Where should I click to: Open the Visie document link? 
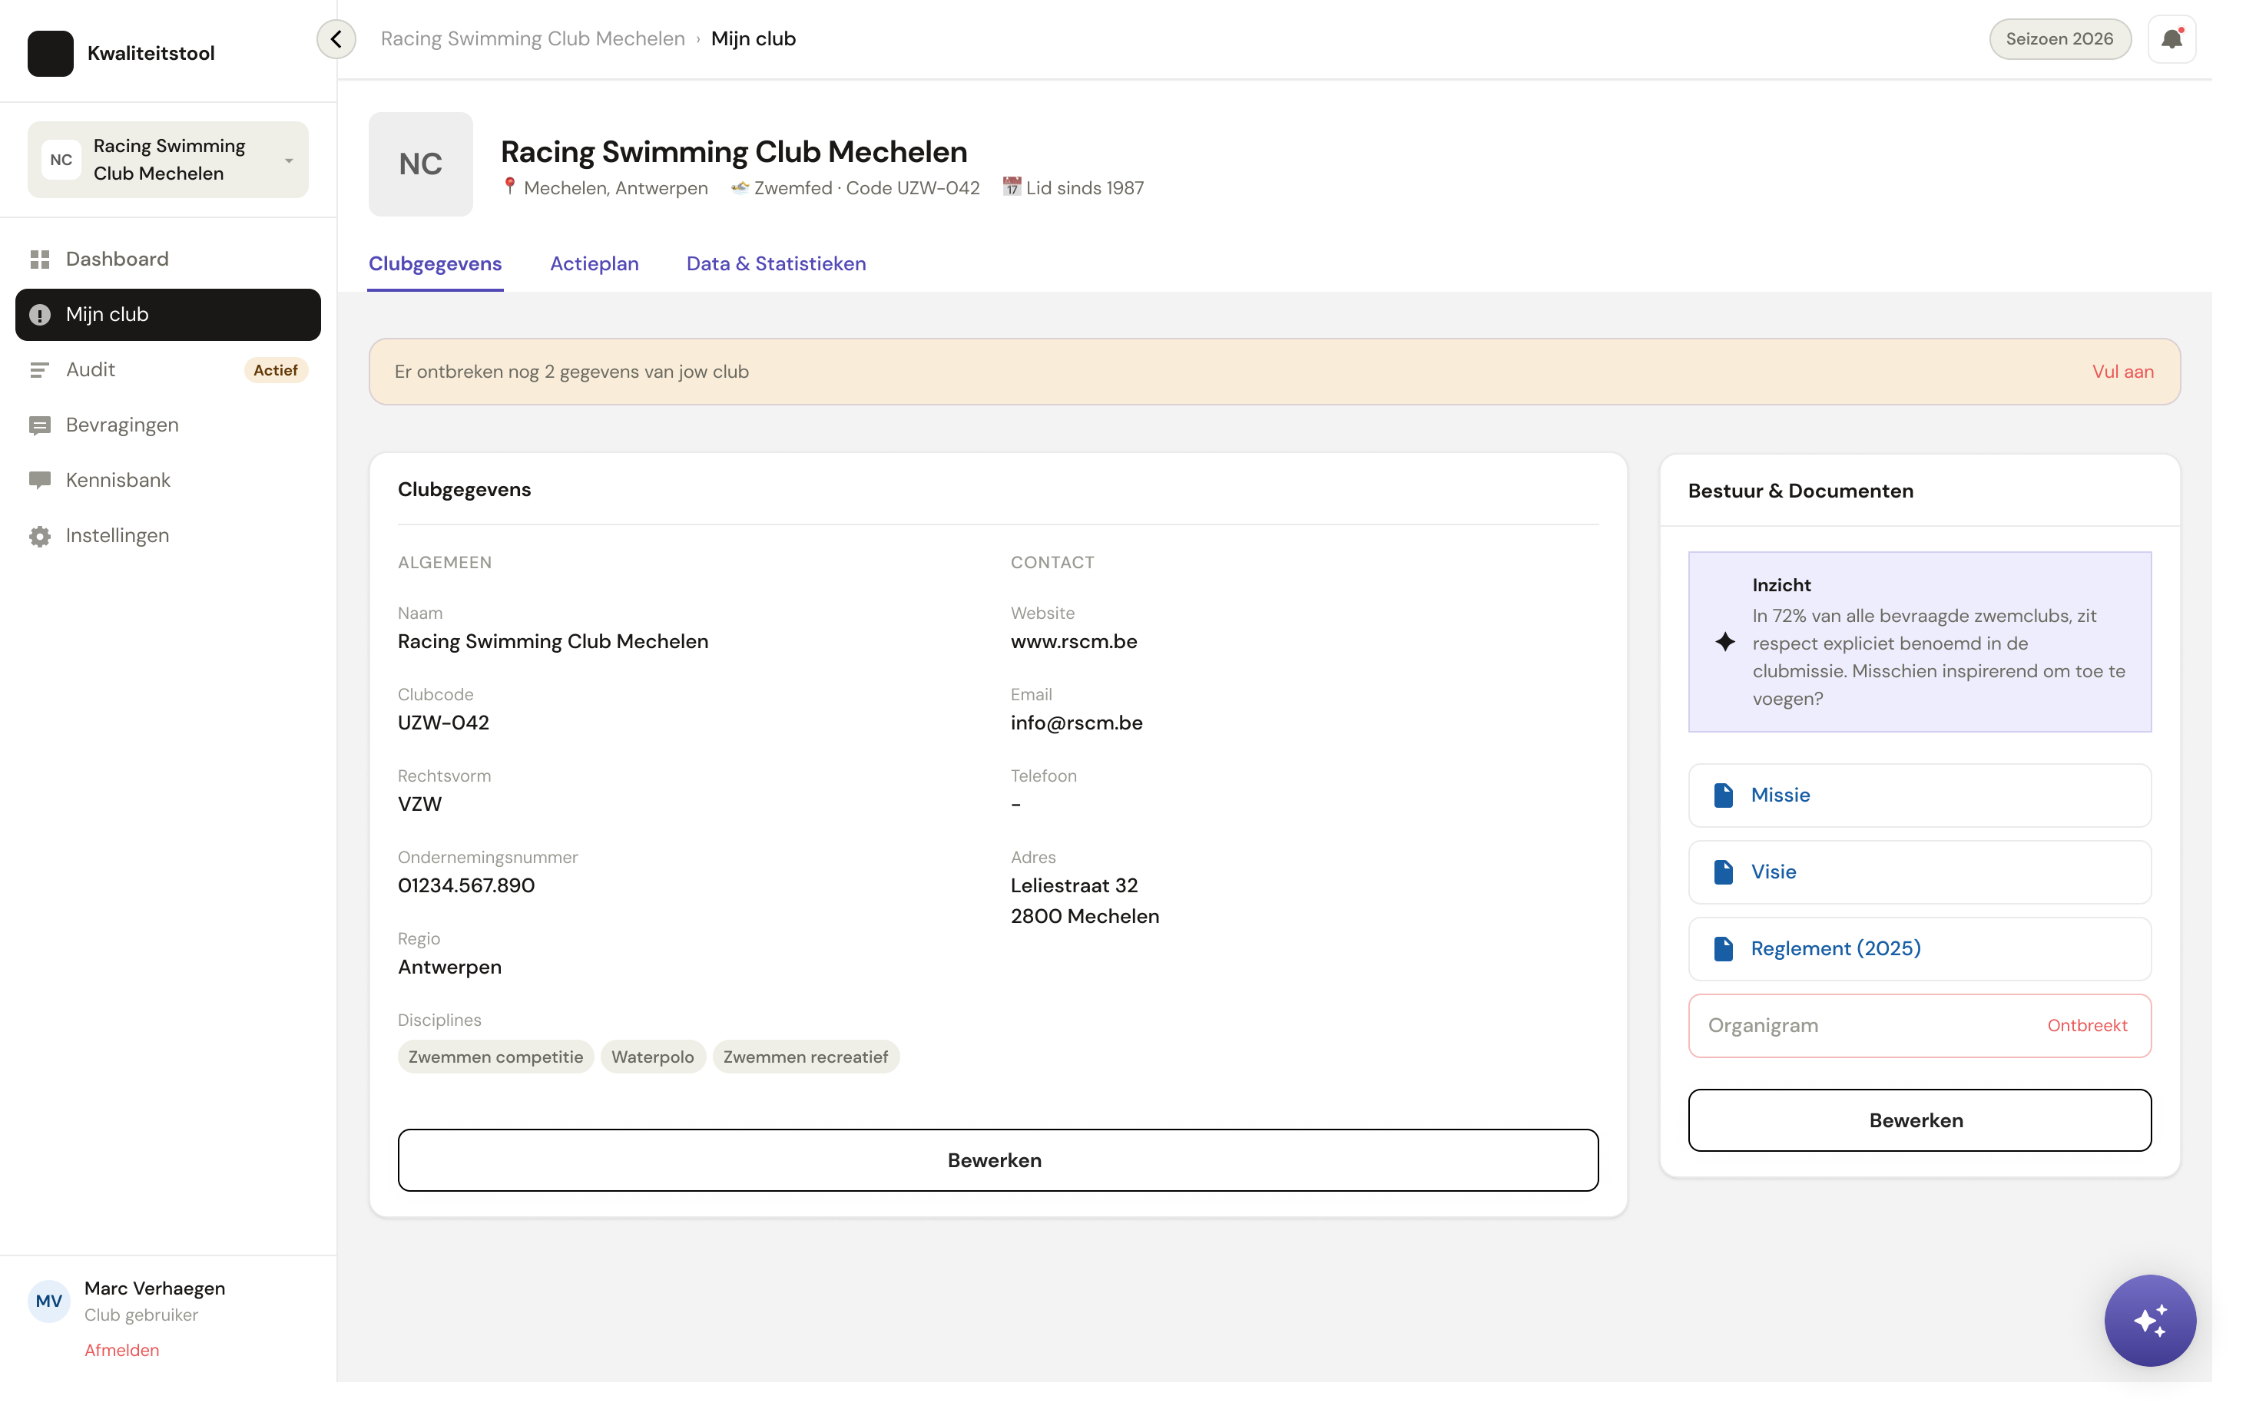pyautogui.click(x=1920, y=872)
